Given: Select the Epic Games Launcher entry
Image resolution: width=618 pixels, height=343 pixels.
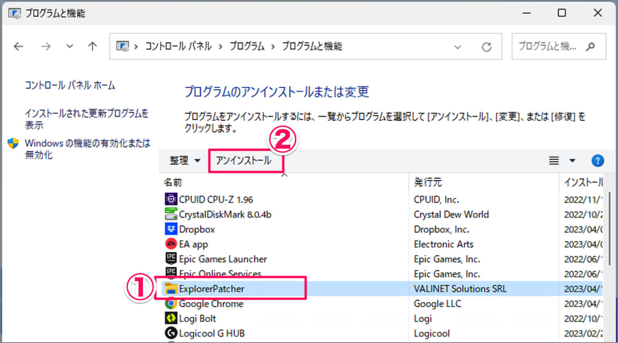Looking at the screenshot, I should (223, 259).
